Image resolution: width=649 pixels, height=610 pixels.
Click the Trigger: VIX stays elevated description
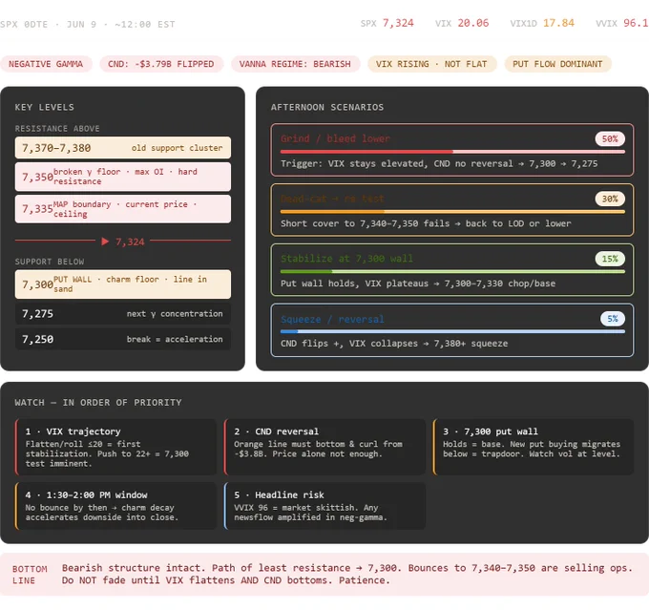tap(439, 163)
